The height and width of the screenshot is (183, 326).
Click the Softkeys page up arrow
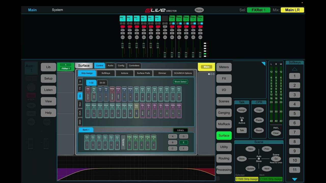click(x=294, y=69)
